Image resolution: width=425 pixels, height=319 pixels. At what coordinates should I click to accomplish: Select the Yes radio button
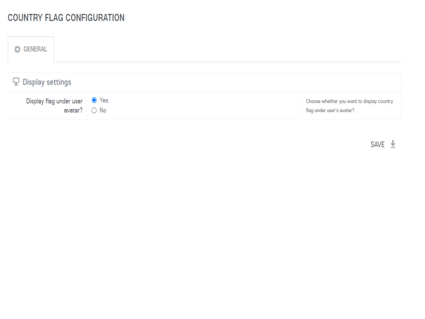point(94,100)
